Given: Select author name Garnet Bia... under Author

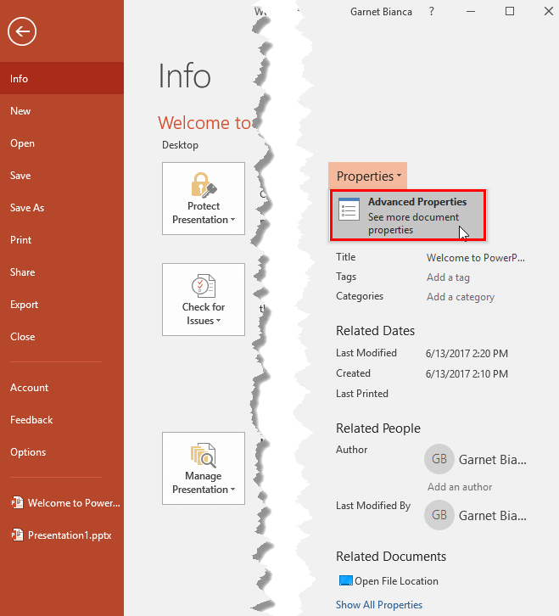Looking at the screenshot, I should point(493,460).
